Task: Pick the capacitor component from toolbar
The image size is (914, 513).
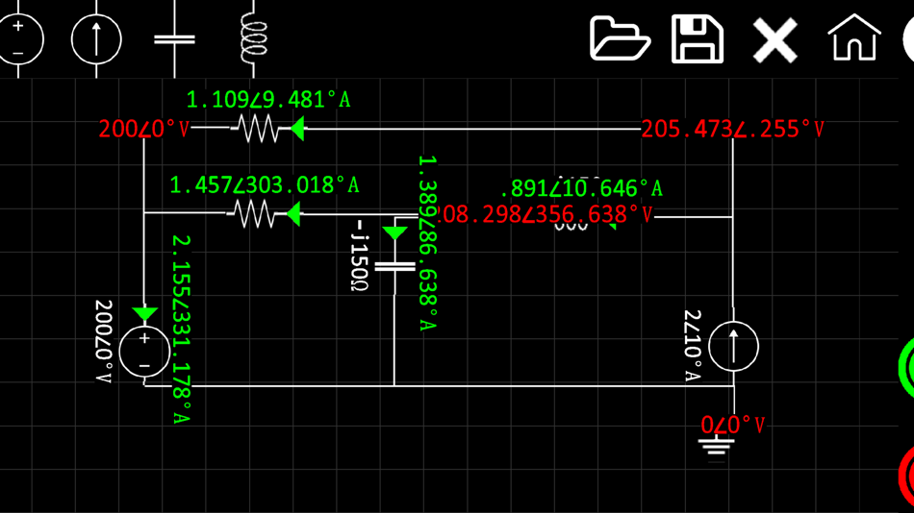Action: point(174,39)
